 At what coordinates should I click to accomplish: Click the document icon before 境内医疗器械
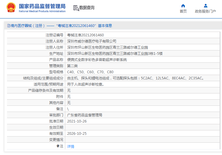pos(8,26)
